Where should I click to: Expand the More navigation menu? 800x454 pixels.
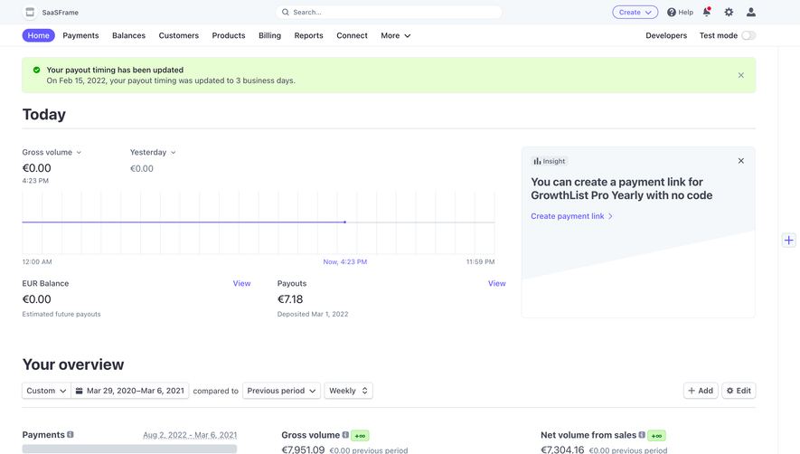(395, 36)
